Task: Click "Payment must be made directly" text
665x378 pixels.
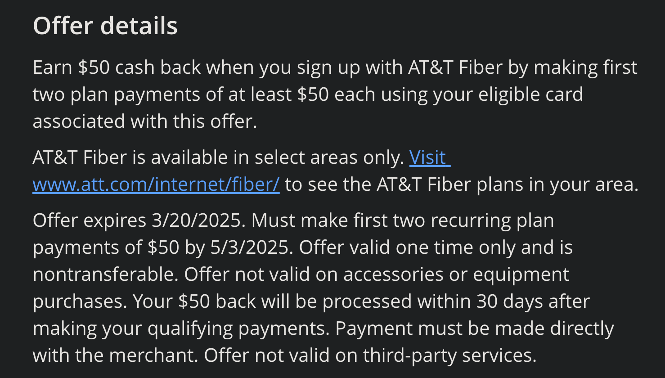Action: (474, 328)
